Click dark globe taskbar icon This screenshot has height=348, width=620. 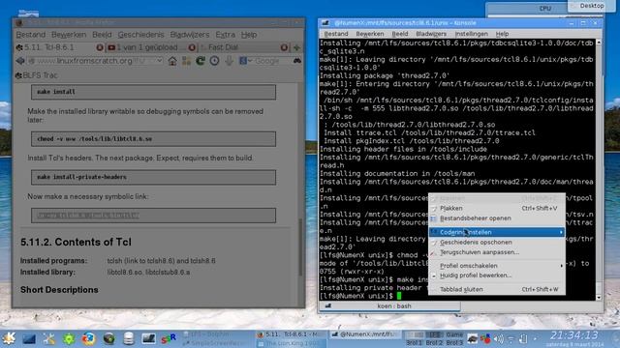108,338
